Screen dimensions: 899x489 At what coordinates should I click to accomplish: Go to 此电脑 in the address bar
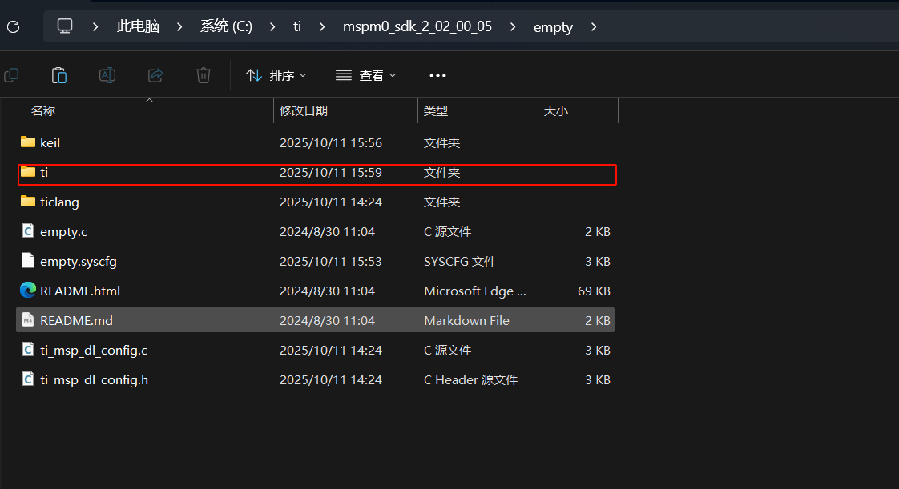click(x=138, y=26)
